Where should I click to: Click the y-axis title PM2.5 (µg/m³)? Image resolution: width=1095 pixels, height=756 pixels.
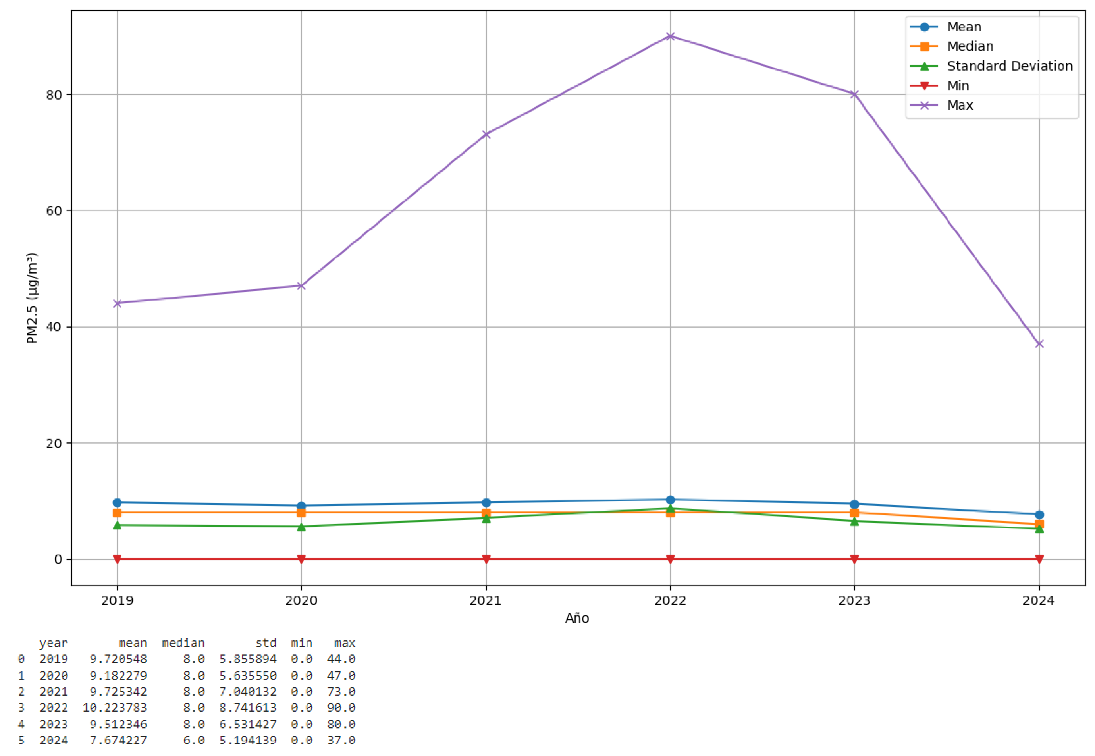tap(32, 298)
